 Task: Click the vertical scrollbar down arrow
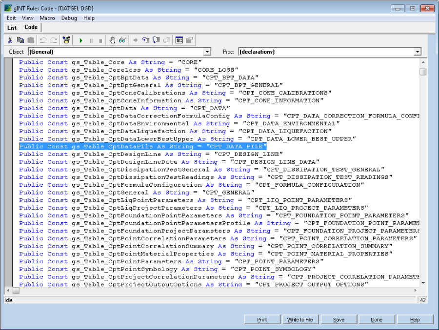click(423, 283)
